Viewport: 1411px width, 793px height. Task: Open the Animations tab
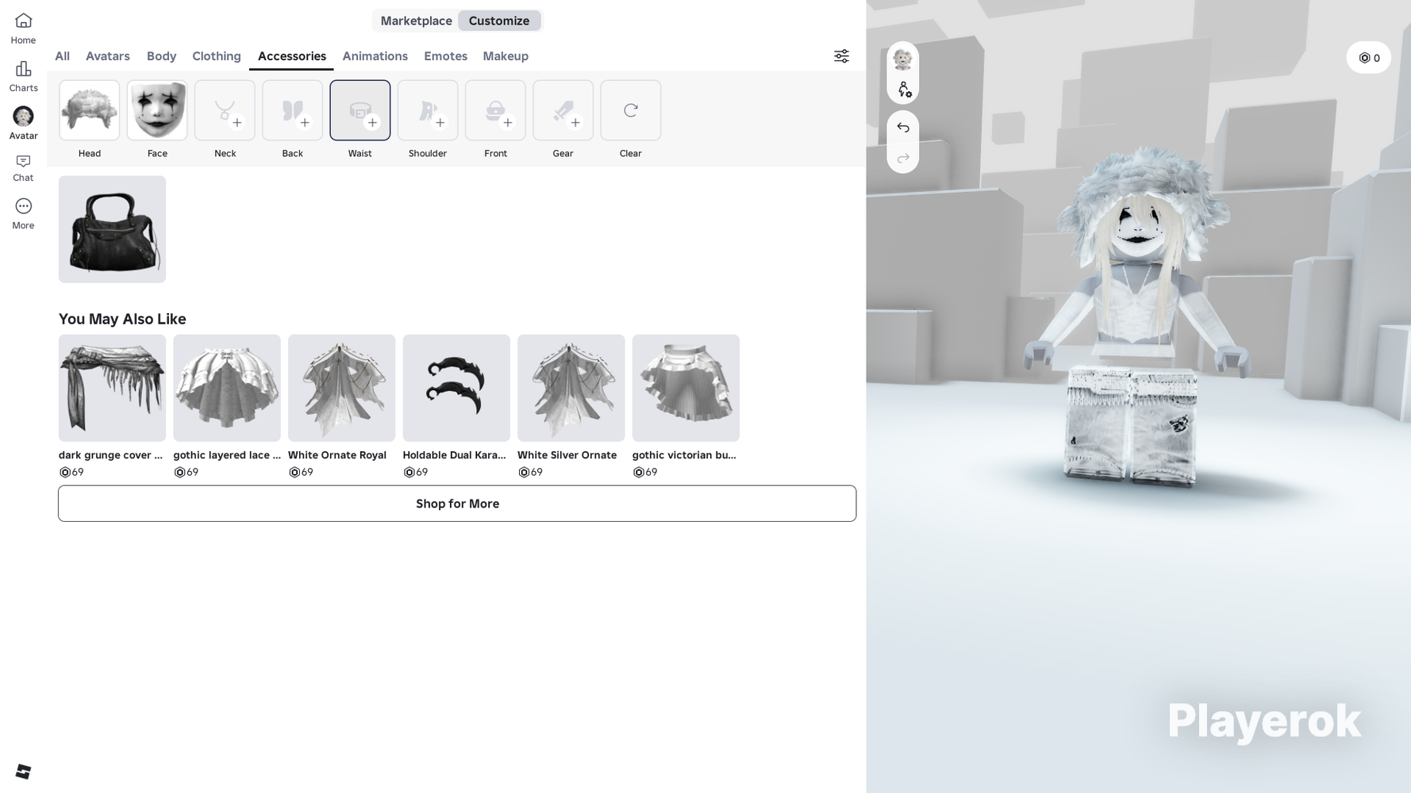coord(375,56)
